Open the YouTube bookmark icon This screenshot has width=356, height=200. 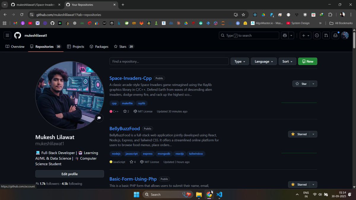tap(30, 23)
